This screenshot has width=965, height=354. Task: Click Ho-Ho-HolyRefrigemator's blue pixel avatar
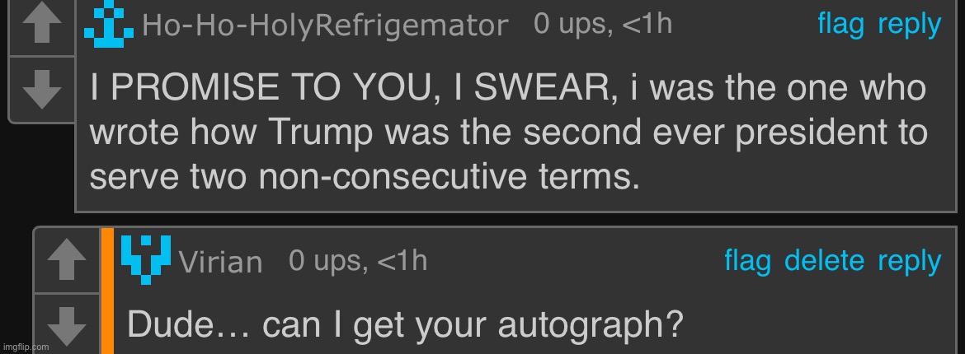click(110, 26)
